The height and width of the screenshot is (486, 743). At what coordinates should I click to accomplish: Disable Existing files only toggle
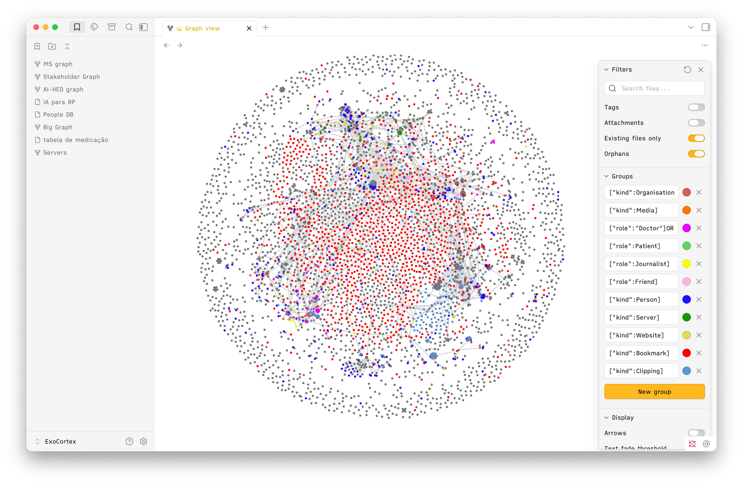point(696,138)
